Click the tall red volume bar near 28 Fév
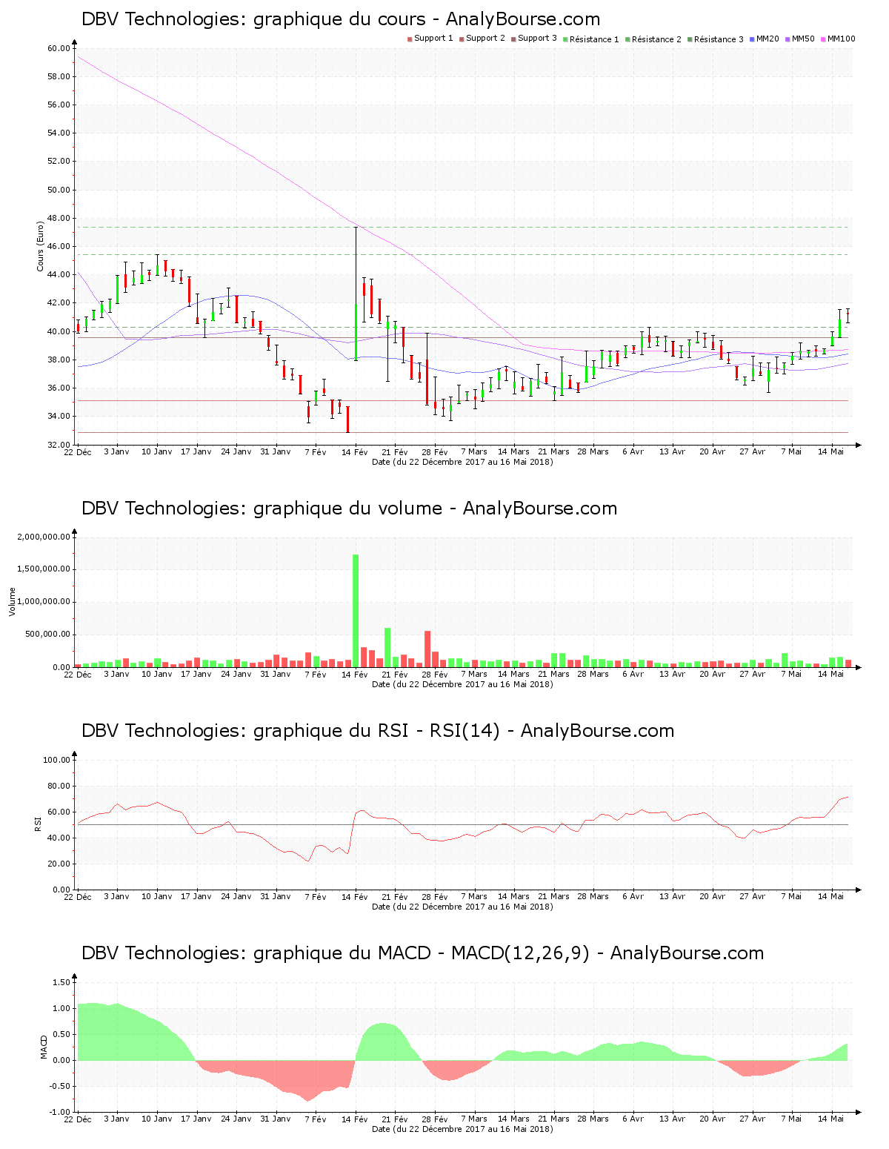This screenshot has height=1149, width=889. [x=427, y=649]
